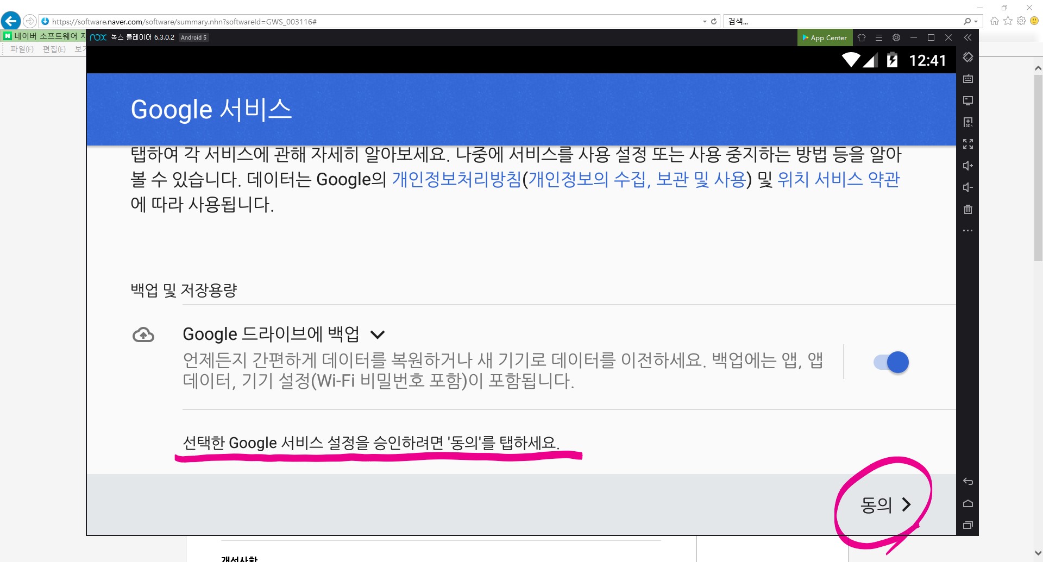
Task: Go forward in the browser
Action: tap(30, 21)
